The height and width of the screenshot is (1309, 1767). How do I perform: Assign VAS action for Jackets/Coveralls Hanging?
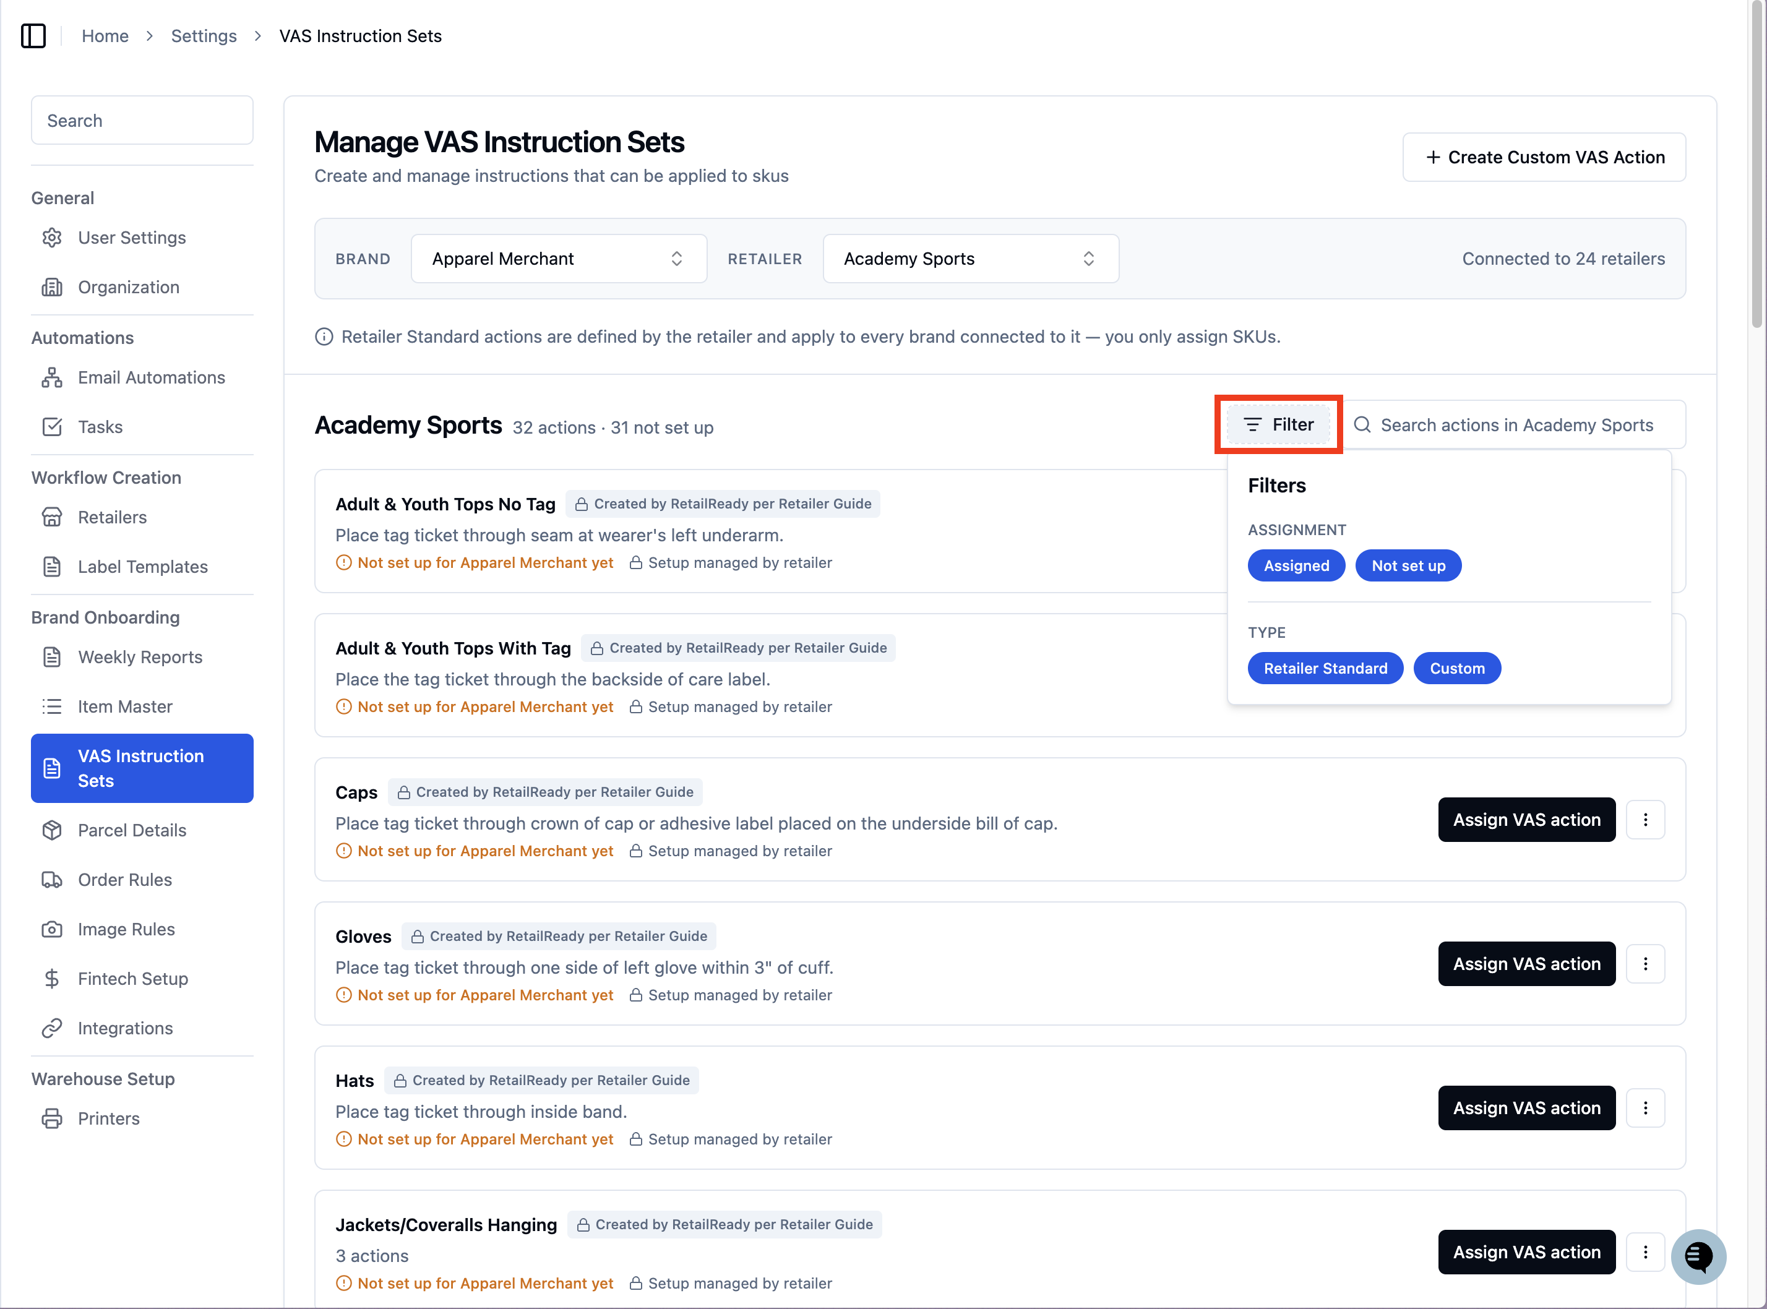pyautogui.click(x=1526, y=1252)
